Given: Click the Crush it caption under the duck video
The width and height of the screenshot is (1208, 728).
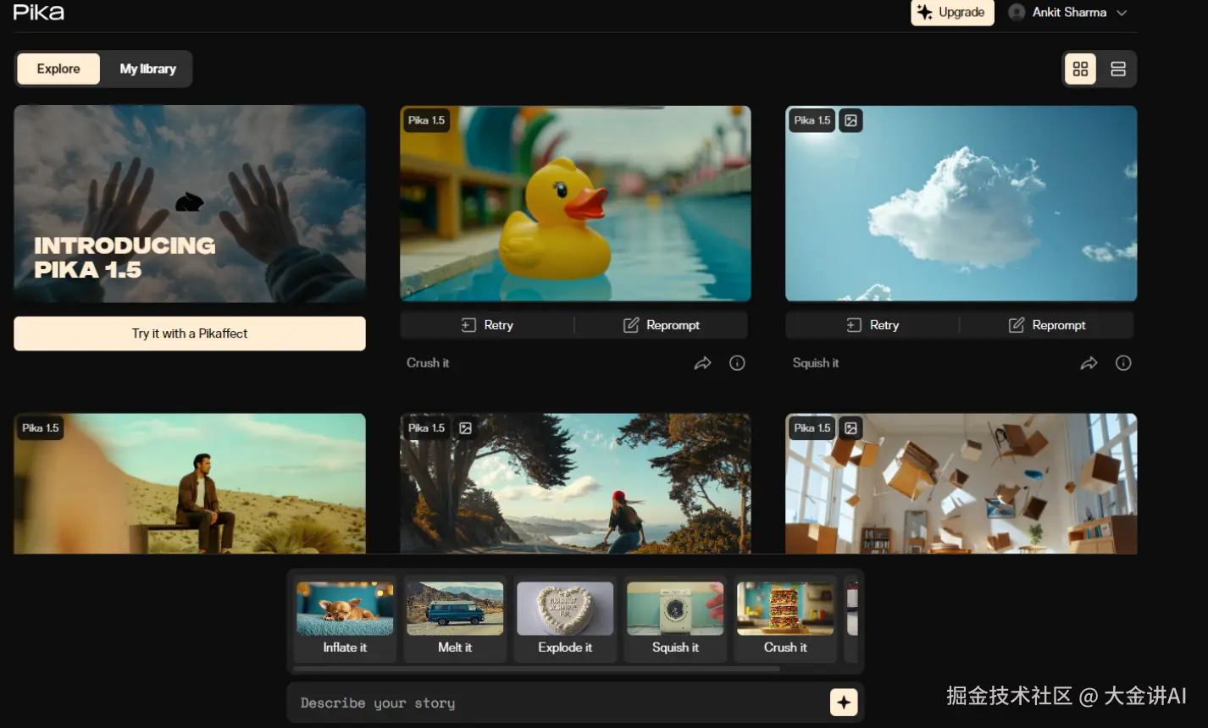Looking at the screenshot, I should click(x=428, y=363).
